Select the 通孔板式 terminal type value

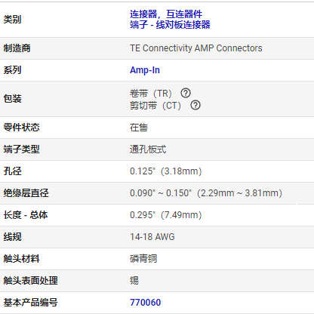click(x=148, y=149)
